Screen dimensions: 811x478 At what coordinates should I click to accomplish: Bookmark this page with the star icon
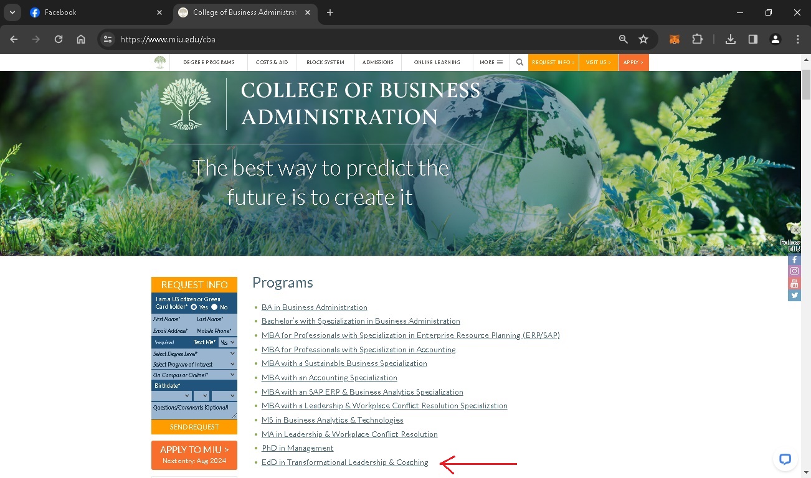(x=643, y=39)
